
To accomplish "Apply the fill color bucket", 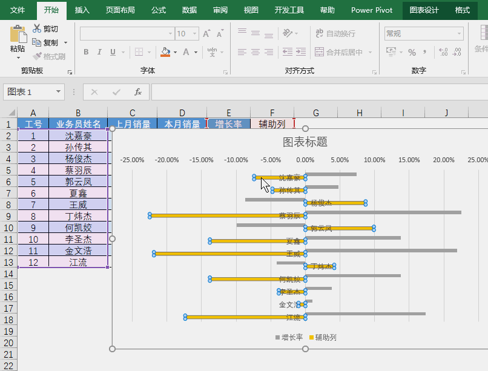I will pos(165,52).
